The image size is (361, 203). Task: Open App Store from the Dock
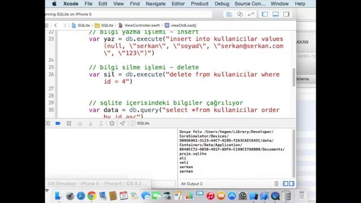click(x=232, y=196)
